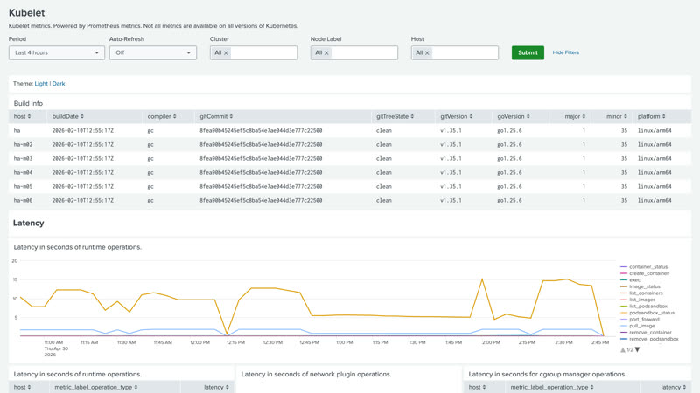Screen dimensions: 700x393
Task: Toggle remove_podsandbox series in legend
Action: tap(649, 339)
